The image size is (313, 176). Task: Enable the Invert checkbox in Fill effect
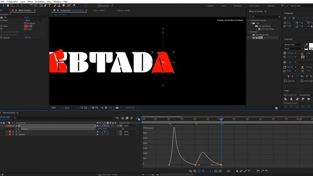[x=25, y=29]
